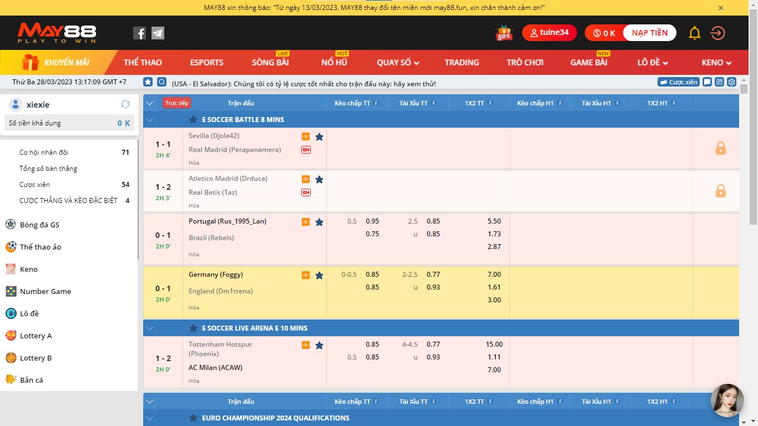Expand the KENO dropdown menu
Screen dimensions: 758x426
point(716,63)
